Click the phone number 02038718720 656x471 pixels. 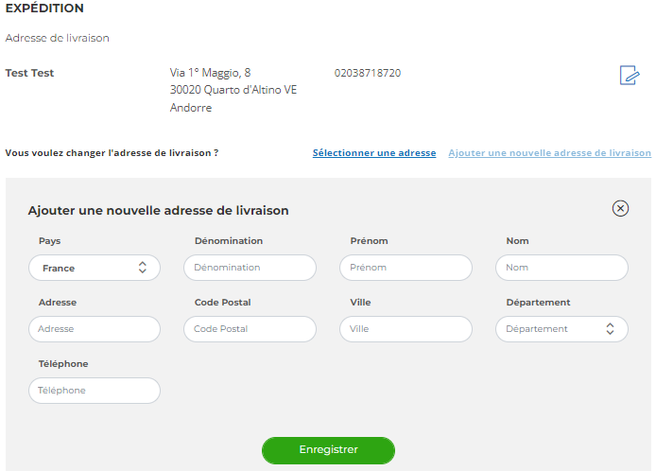click(368, 73)
